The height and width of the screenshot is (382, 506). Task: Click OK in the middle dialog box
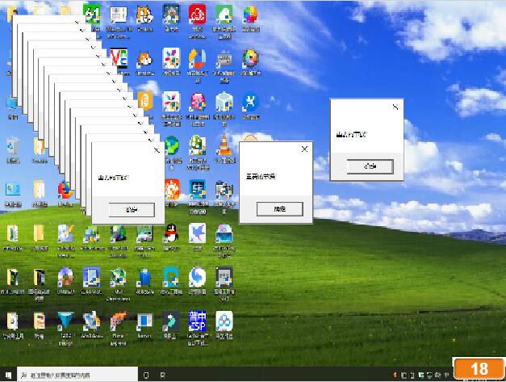[x=280, y=209]
